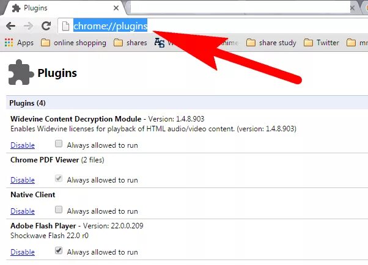Close the Plugins tab

[x=116, y=8]
